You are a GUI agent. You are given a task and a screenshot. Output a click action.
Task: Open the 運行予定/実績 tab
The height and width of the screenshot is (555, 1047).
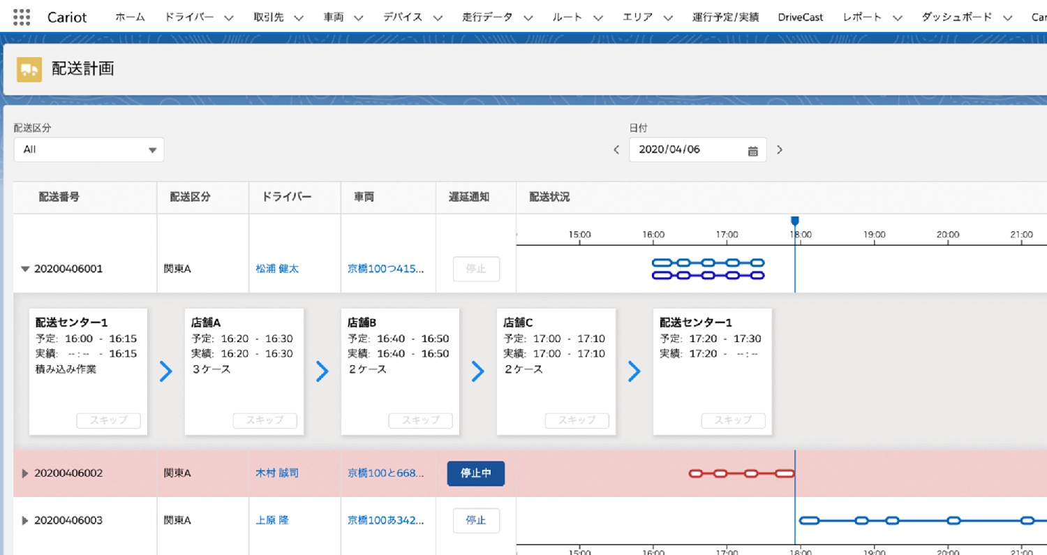point(725,17)
